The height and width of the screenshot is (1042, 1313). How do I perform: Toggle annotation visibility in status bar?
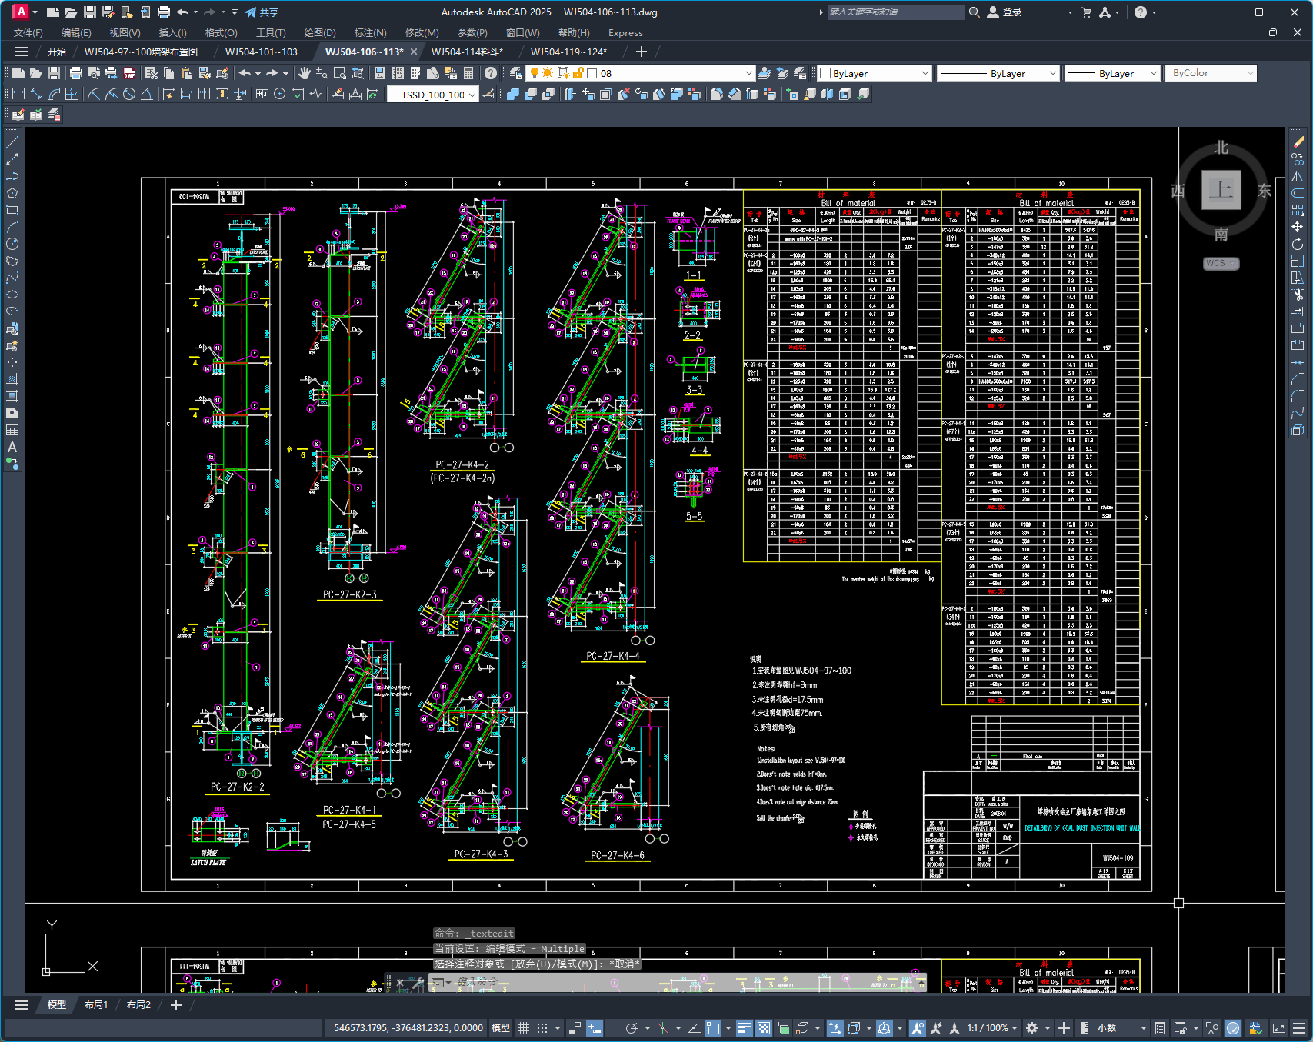[917, 1027]
